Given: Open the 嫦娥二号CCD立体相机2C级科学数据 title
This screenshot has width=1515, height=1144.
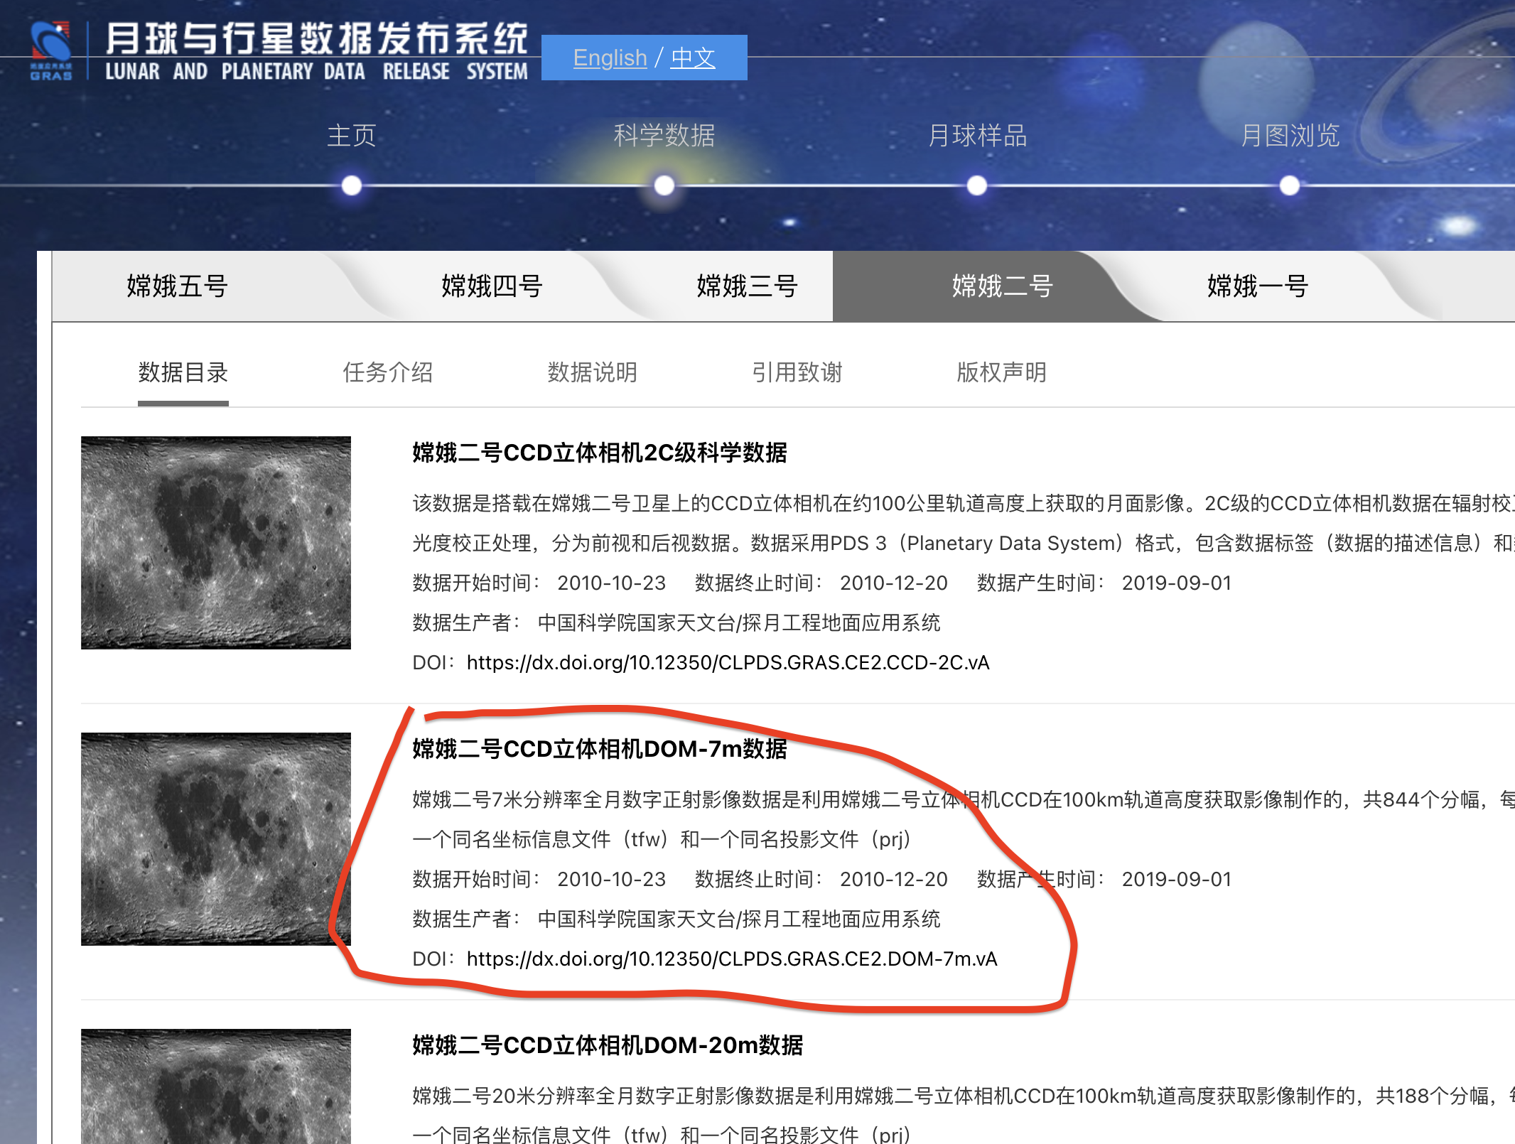Looking at the screenshot, I should [x=599, y=453].
